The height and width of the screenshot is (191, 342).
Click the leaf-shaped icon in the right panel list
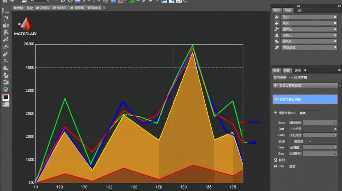tap(277, 41)
